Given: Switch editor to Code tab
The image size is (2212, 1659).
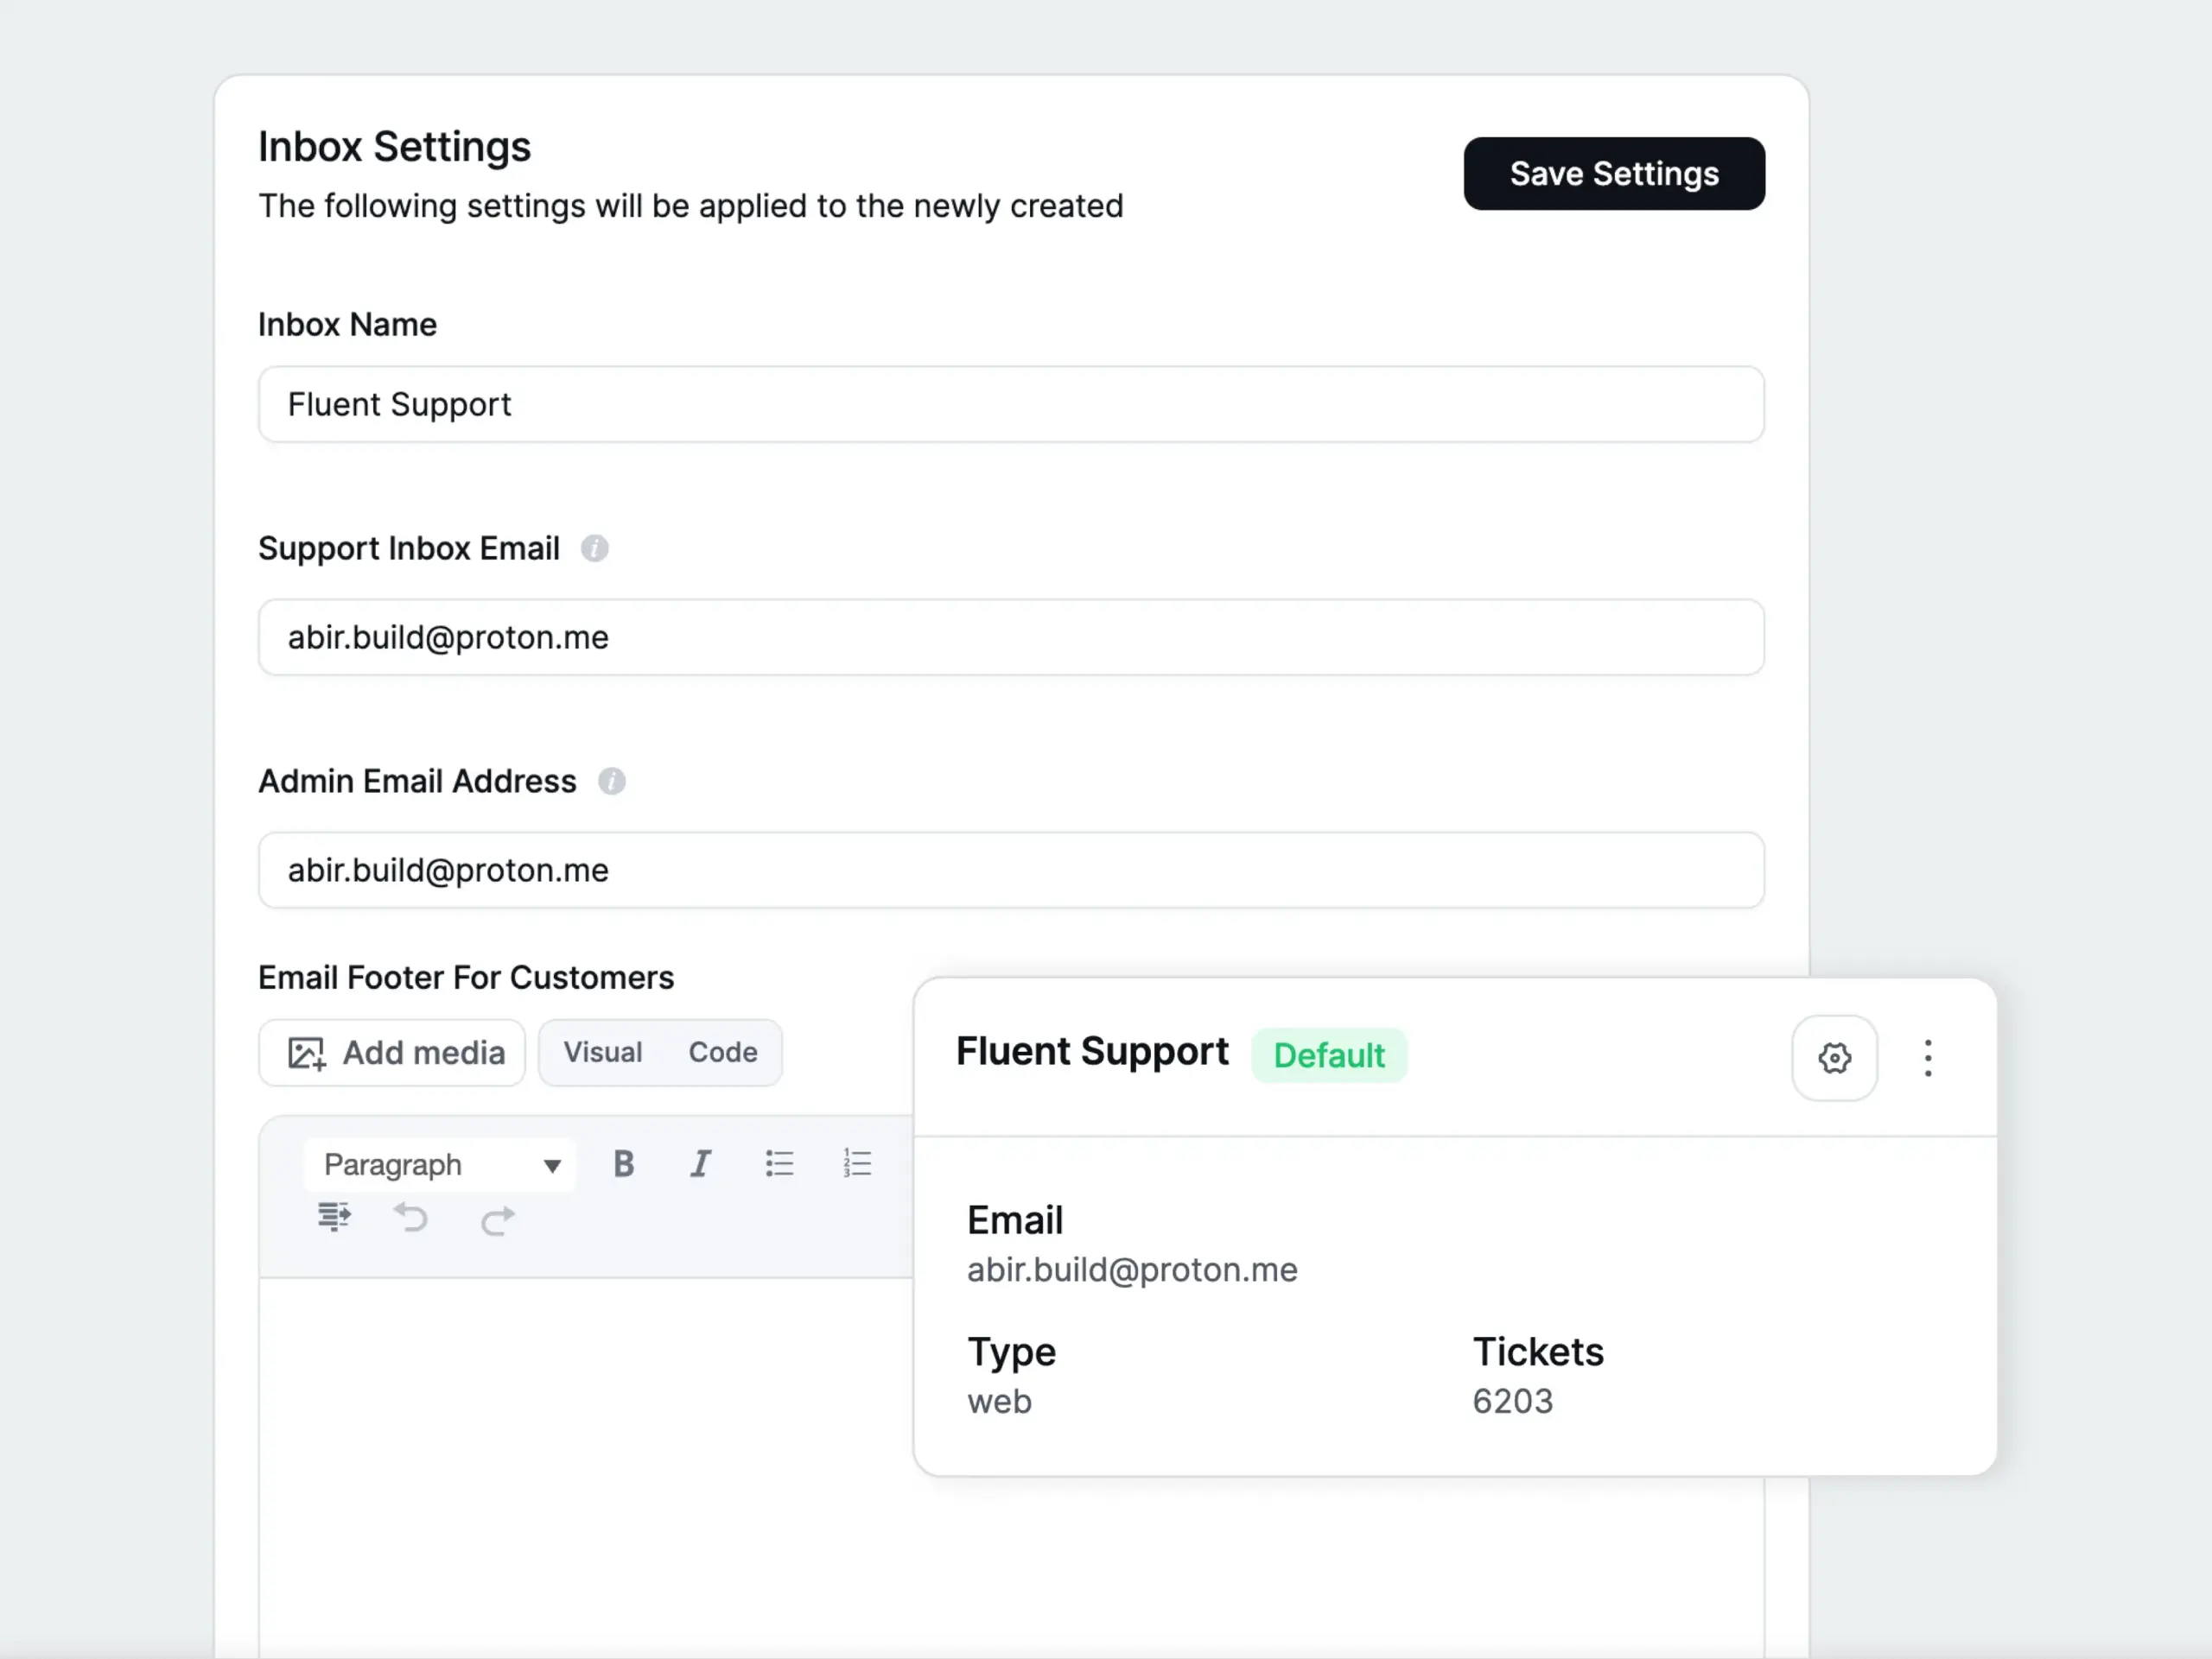Looking at the screenshot, I should tap(723, 1053).
